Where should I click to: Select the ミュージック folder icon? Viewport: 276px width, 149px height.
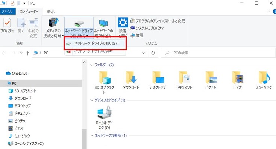click(264, 80)
